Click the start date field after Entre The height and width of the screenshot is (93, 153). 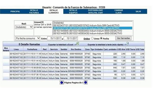pos(54,38)
